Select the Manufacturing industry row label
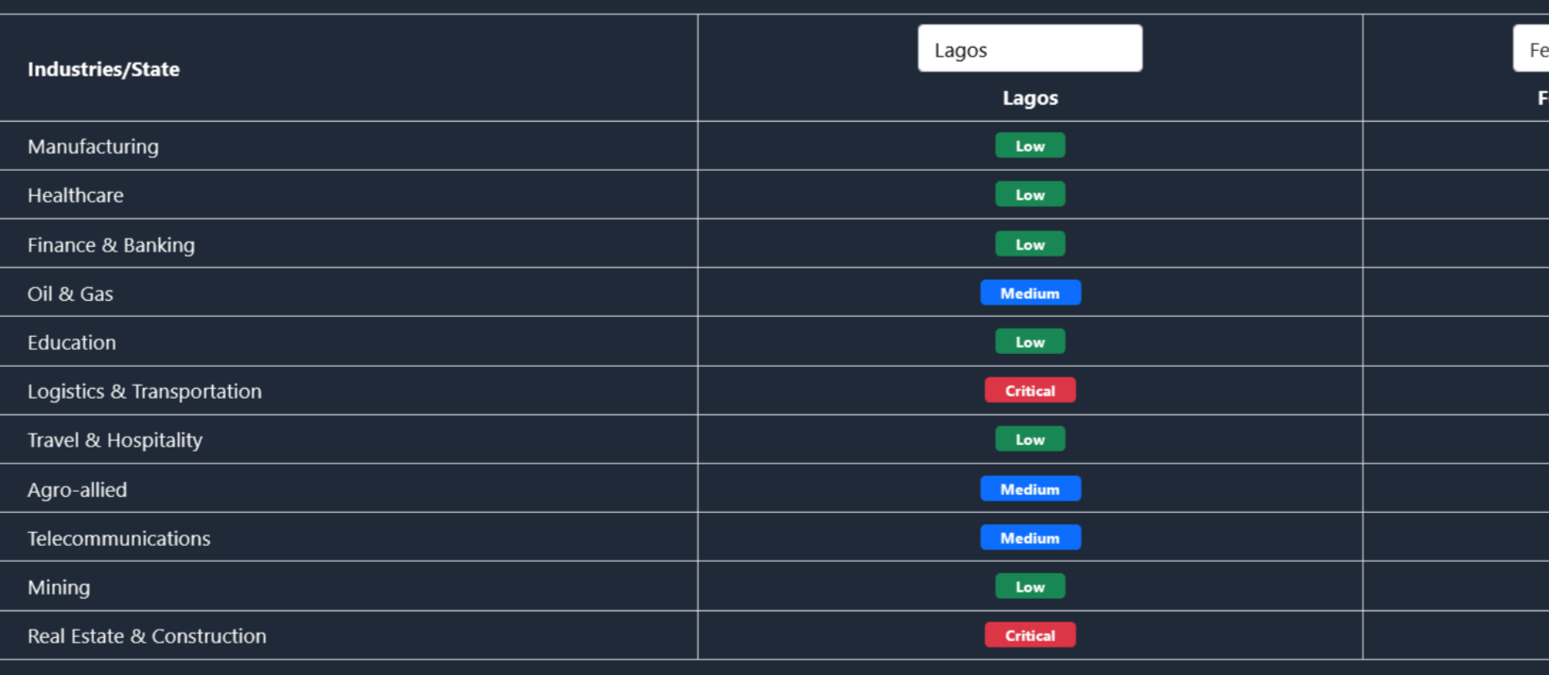1549x675 pixels. [x=93, y=147]
